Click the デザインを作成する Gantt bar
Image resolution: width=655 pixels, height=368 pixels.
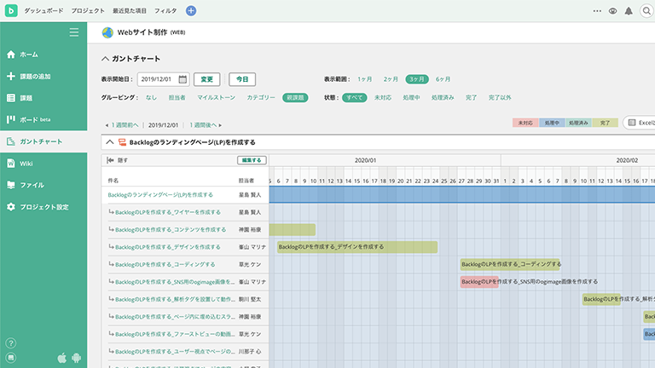point(357,247)
